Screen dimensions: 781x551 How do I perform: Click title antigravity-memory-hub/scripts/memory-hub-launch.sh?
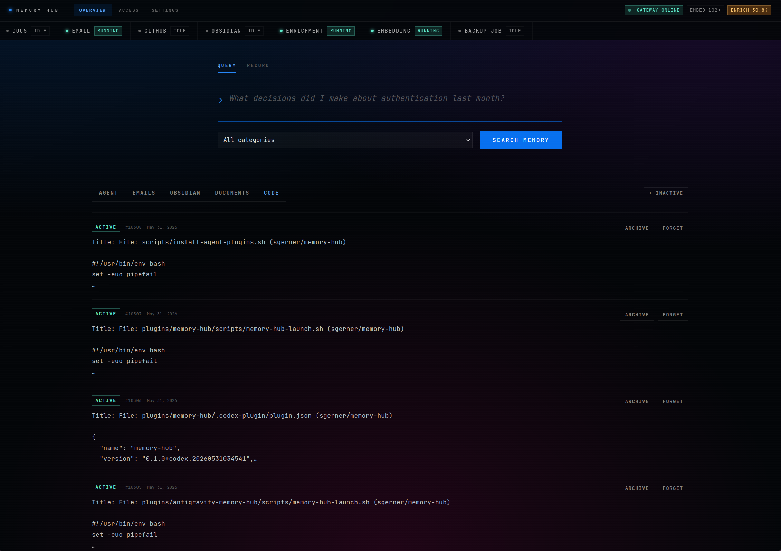coord(271,502)
